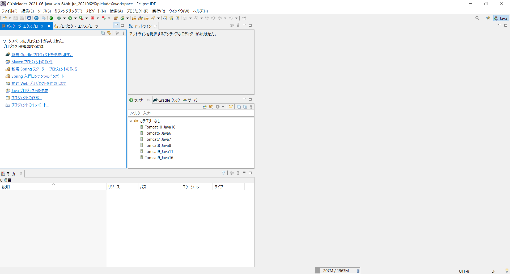Open Package Explorer view menu (three dots)

point(123,33)
